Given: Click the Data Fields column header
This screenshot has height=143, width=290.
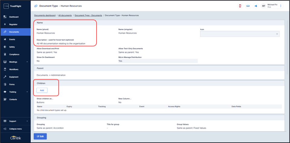Looking at the screenshot, I should click(236, 106).
